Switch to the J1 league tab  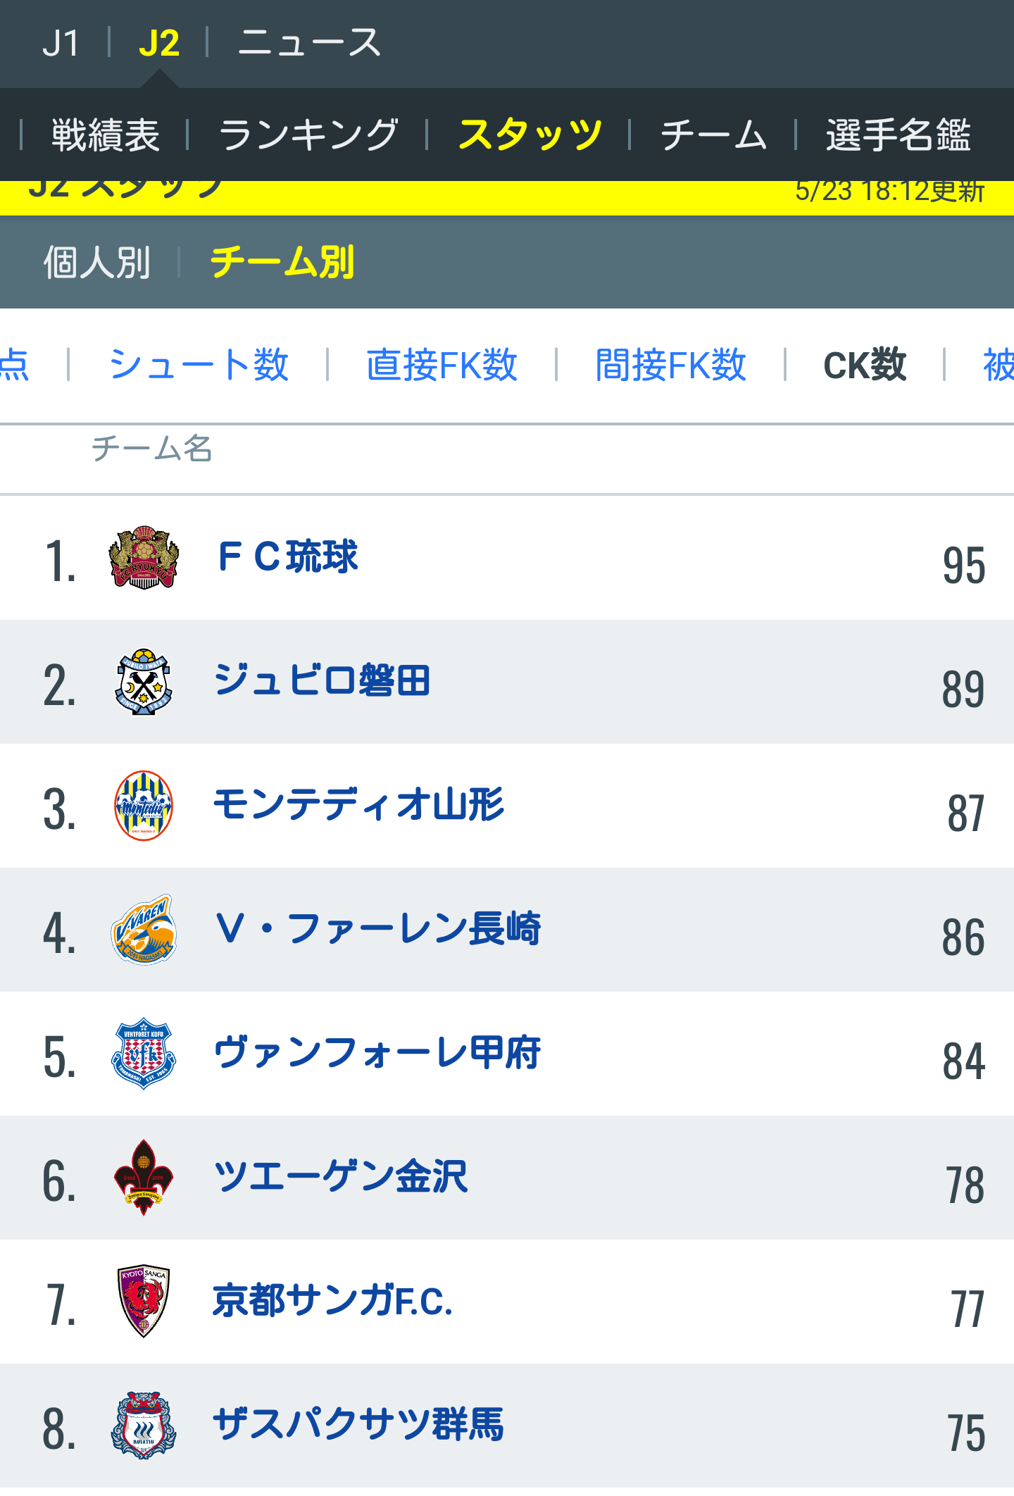[x=61, y=43]
